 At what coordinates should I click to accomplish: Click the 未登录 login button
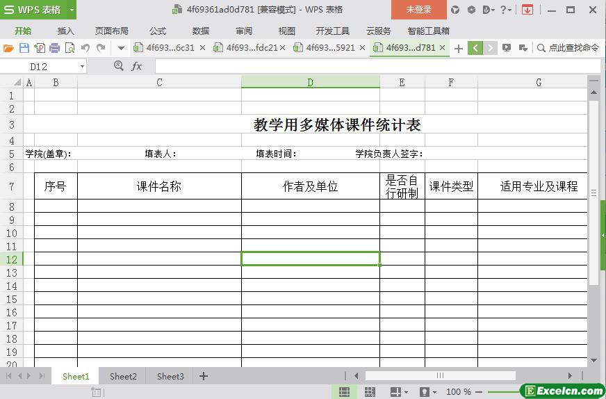[419, 10]
